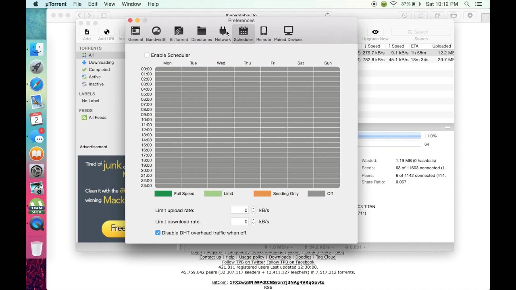The width and height of the screenshot is (516, 290).
Task: Select No Label in the sidebar
Action: [x=90, y=101]
